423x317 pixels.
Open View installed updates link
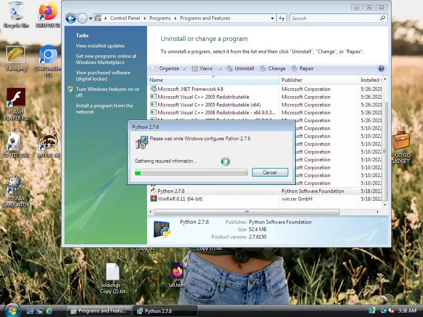click(x=100, y=46)
